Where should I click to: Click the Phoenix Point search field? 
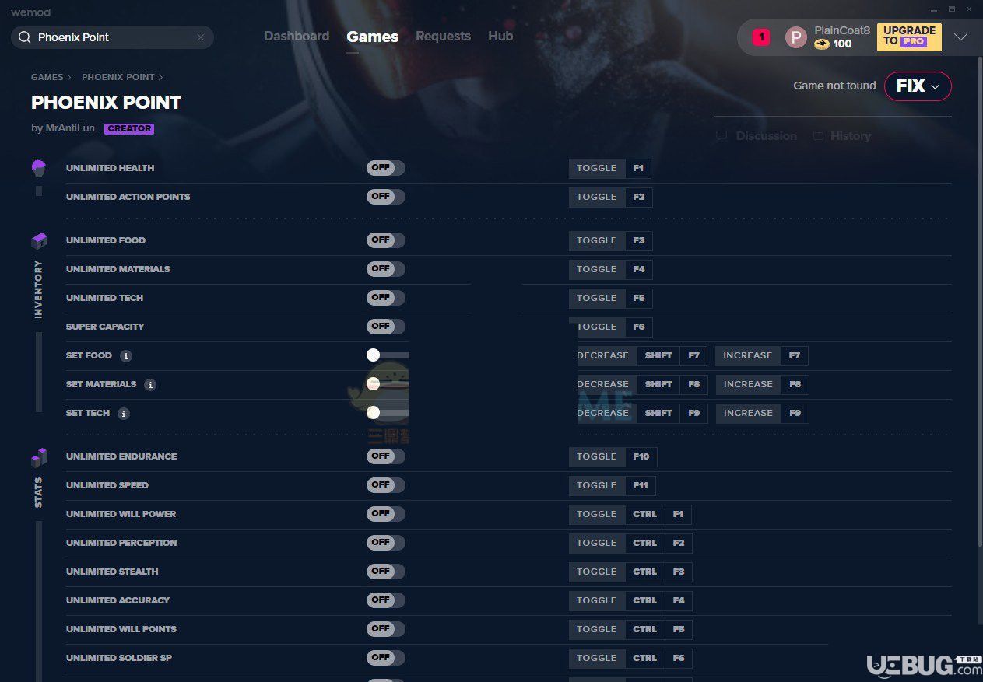(112, 37)
